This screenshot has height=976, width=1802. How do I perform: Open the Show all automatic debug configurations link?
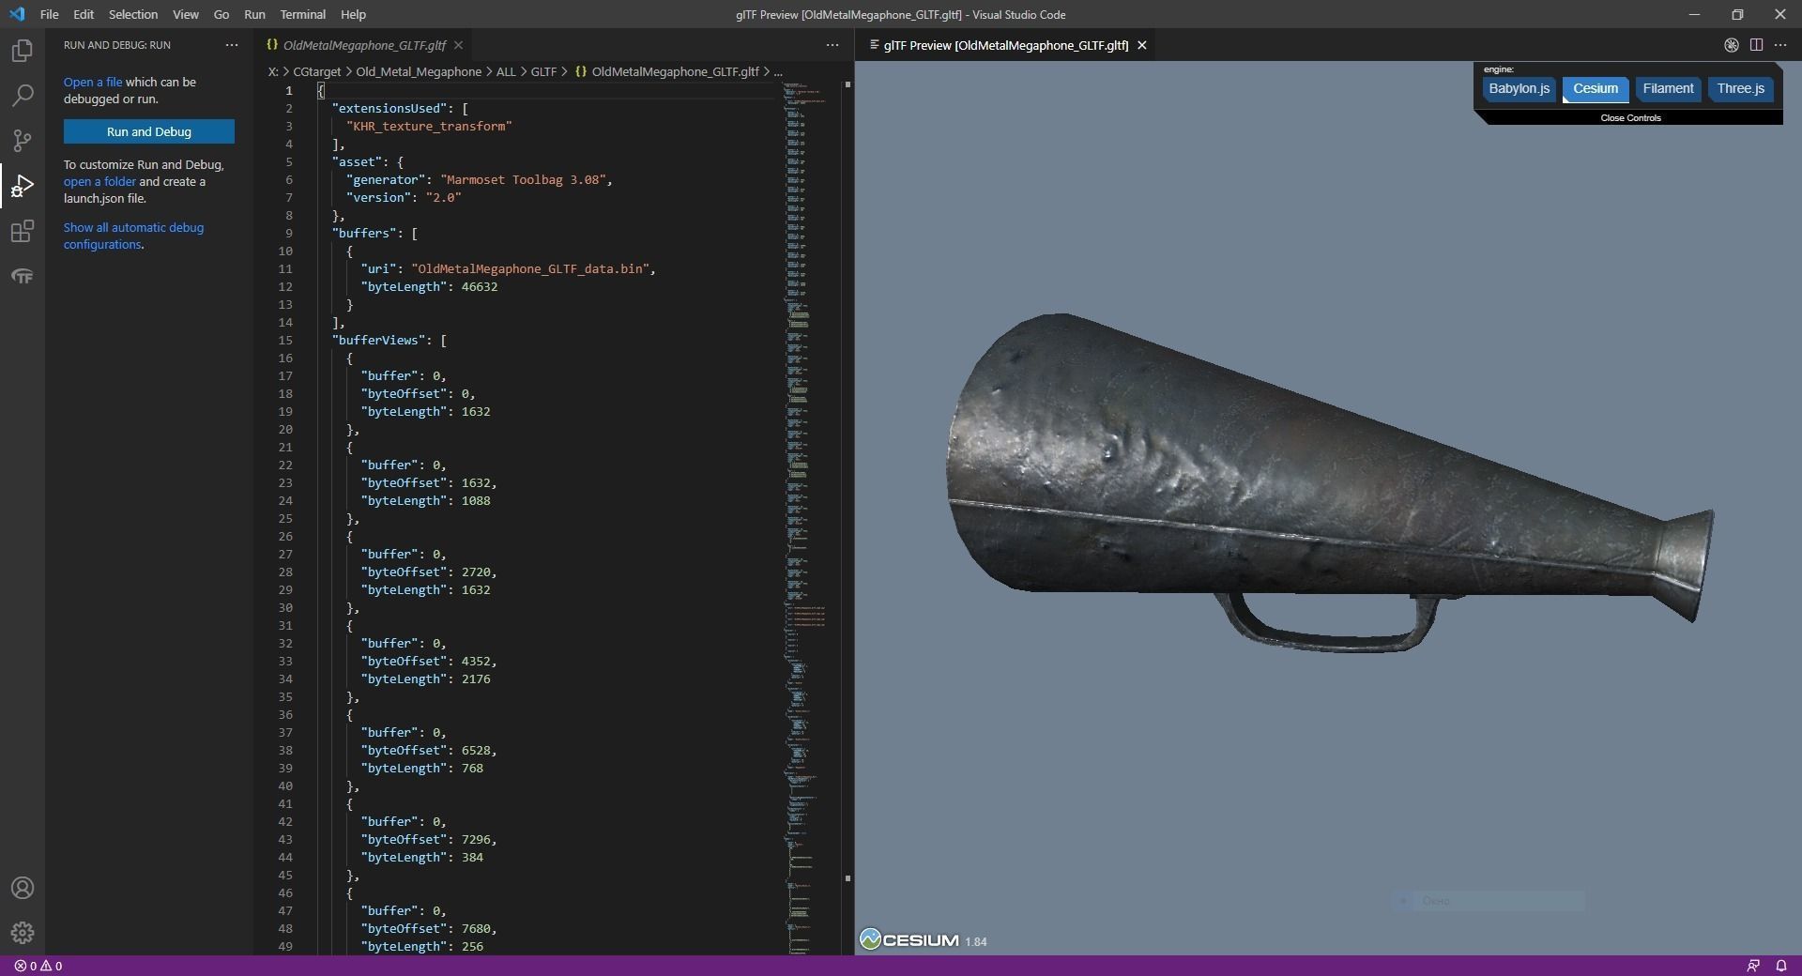coord(134,236)
